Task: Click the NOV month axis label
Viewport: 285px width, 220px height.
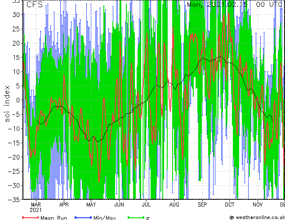Action: click(x=258, y=205)
